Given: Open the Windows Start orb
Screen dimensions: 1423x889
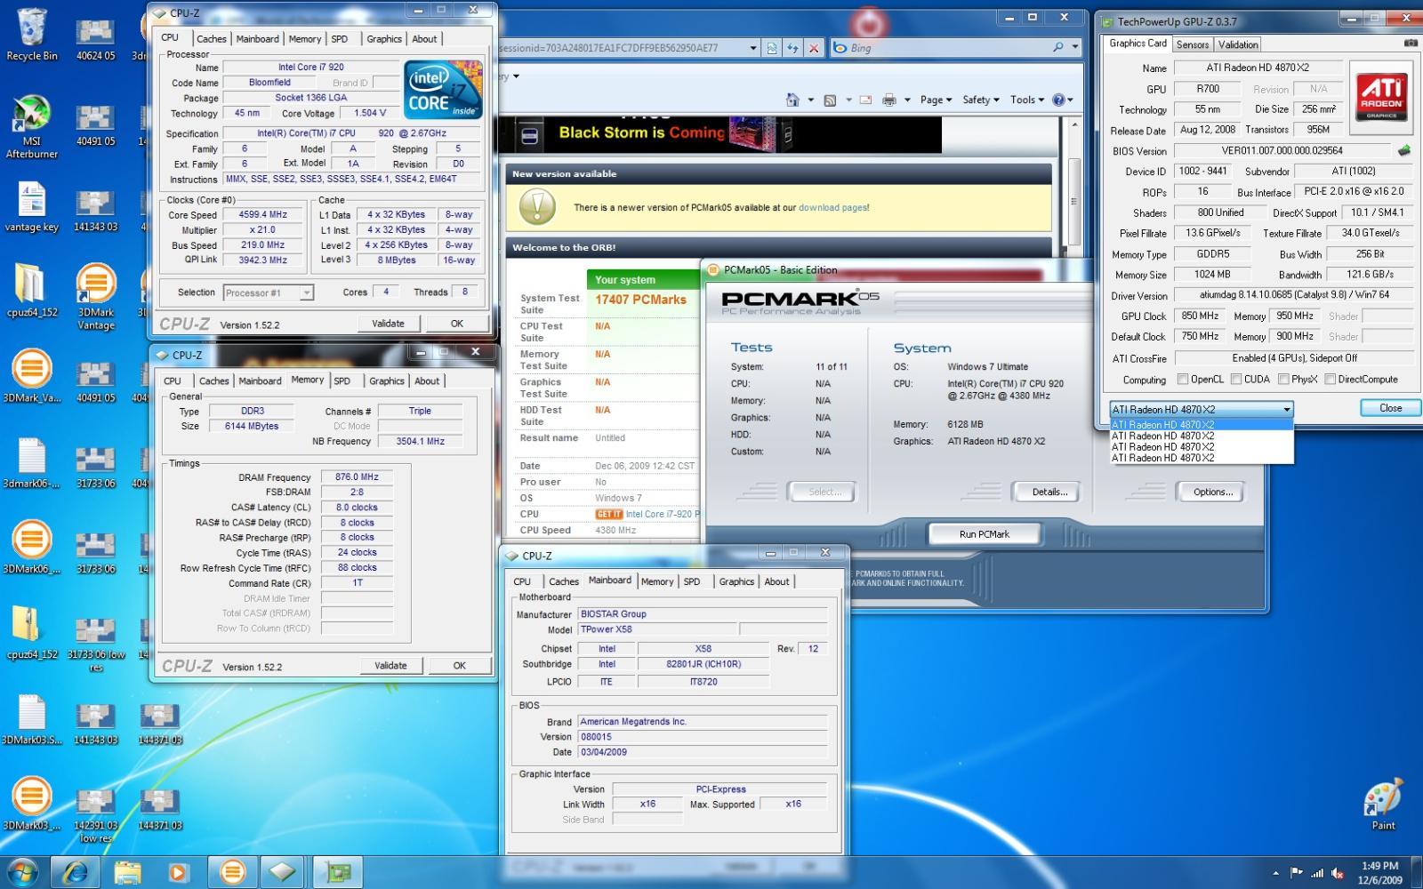Looking at the screenshot, I should click(x=22, y=872).
